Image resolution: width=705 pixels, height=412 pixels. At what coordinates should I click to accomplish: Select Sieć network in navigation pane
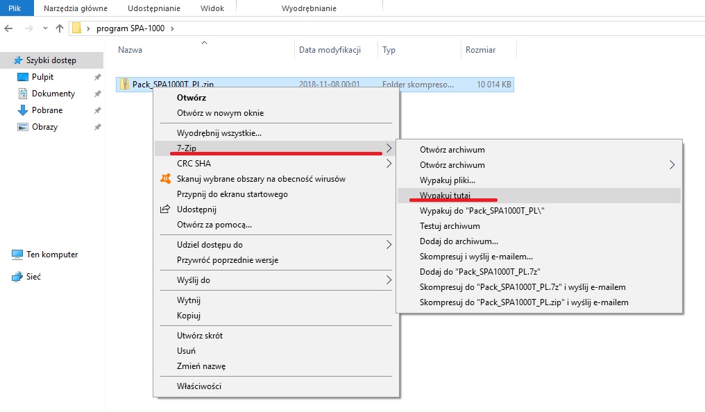[x=33, y=276]
